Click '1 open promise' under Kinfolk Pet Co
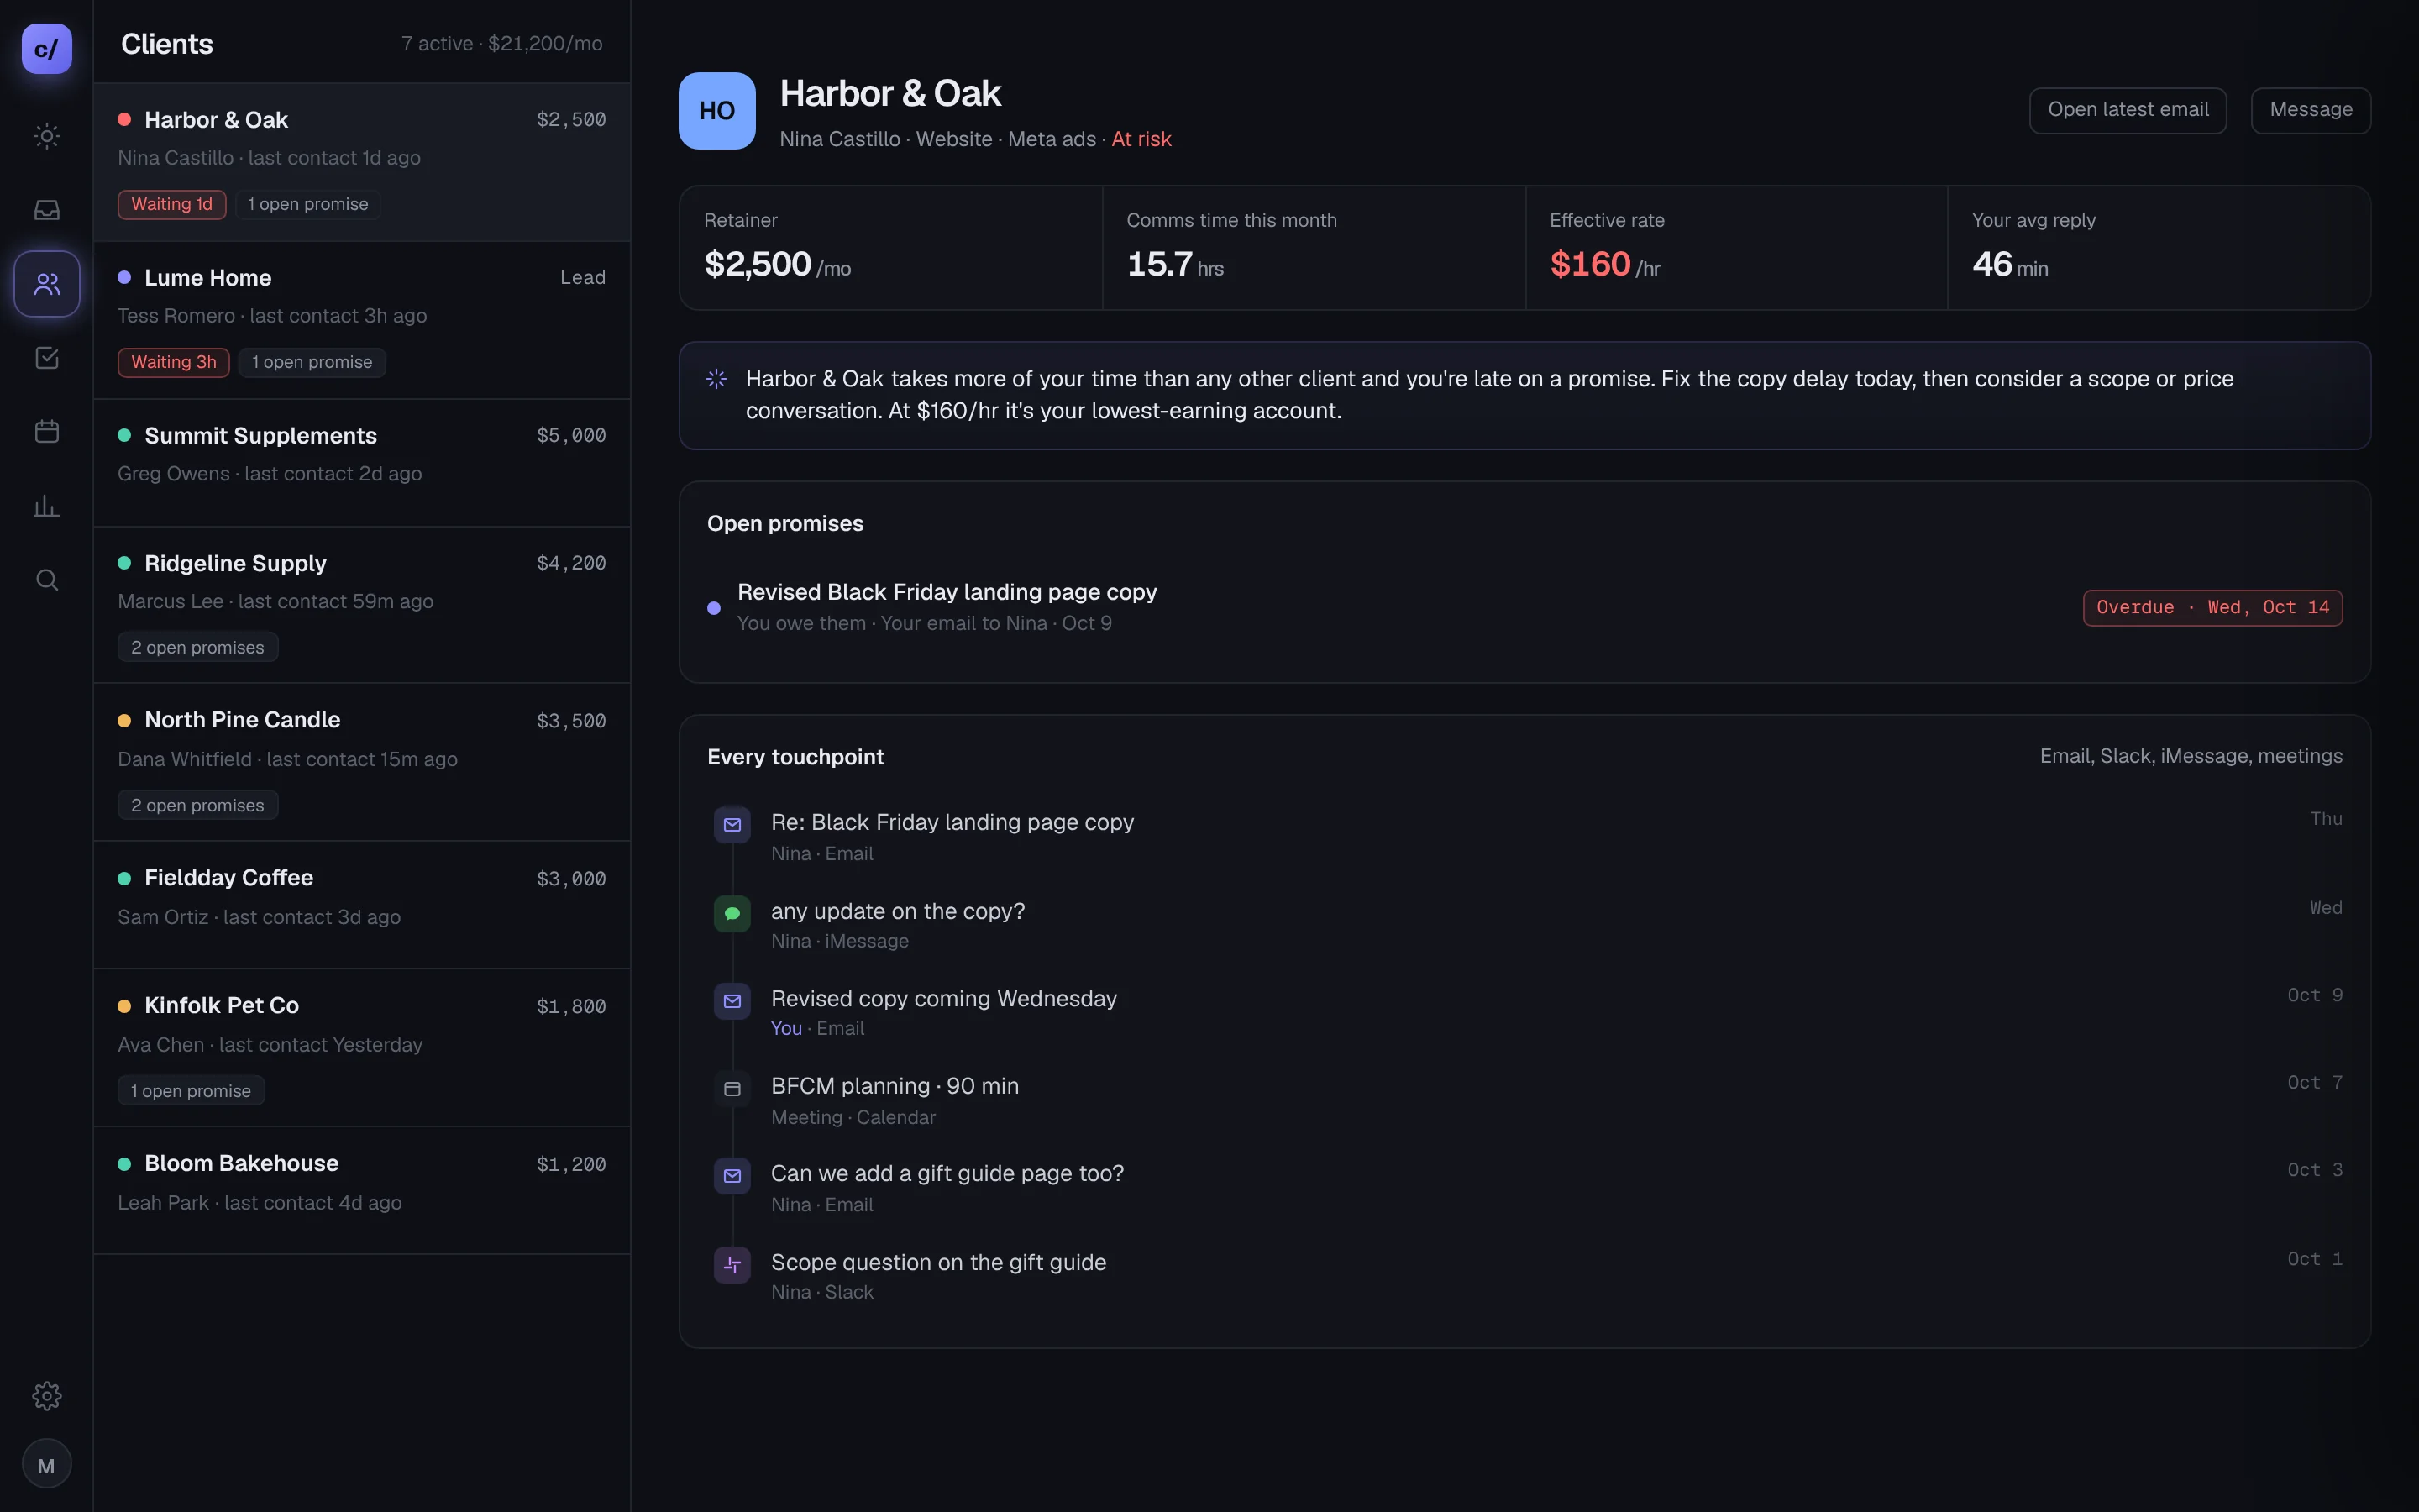This screenshot has height=1512, width=2419. (191, 1091)
